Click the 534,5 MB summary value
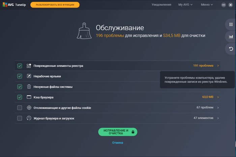 pyautogui.click(x=172, y=35)
